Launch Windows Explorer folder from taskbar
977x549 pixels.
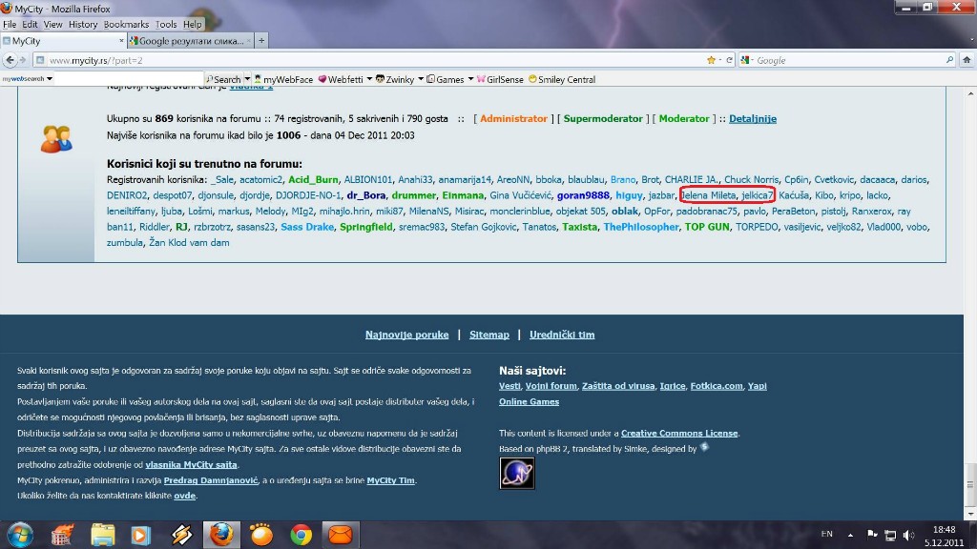[x=102, y=535]
